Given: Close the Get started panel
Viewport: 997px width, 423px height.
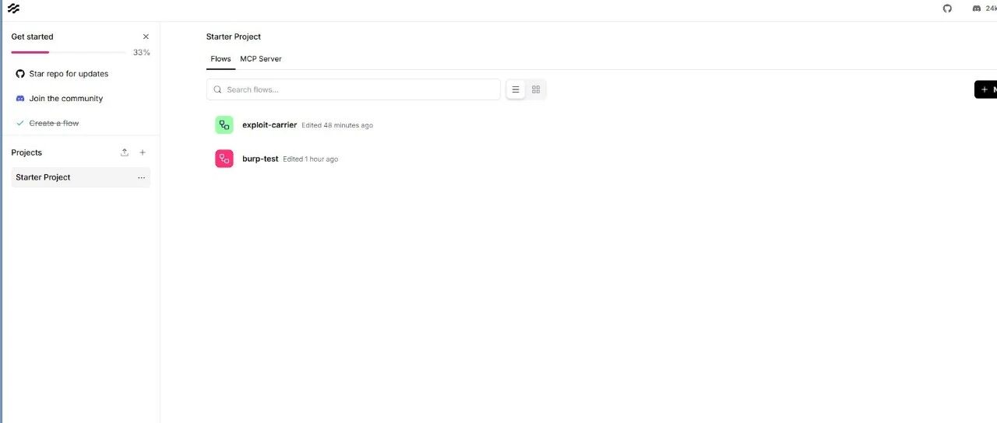Looking at the screenshot, I should pos(146,37).
